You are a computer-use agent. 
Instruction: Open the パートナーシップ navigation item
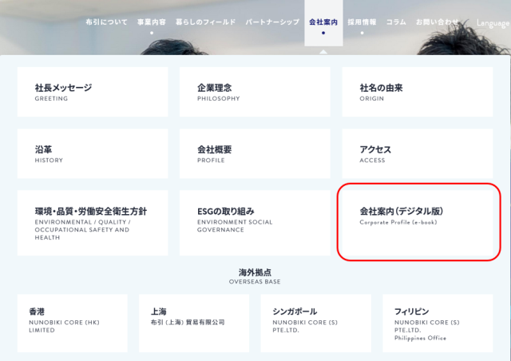point(272,22)
